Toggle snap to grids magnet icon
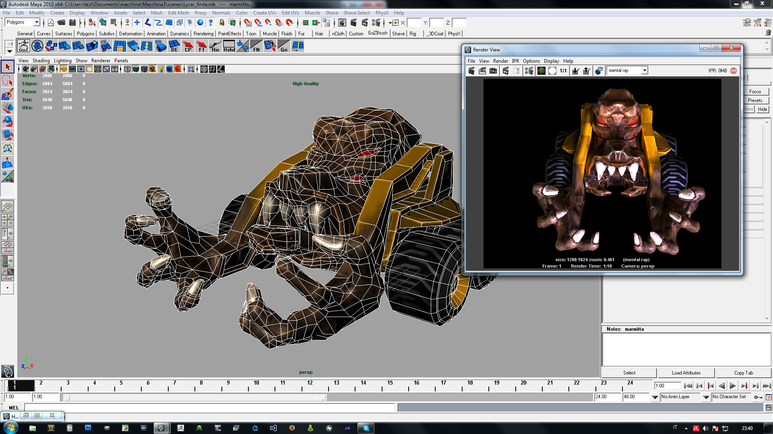Image resolution: width=773 pixels, height=434 pixels. (247, 23)
